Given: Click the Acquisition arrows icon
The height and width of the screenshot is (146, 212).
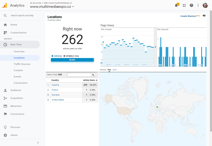Looking at the screenshot, I should (x=5, y=98).
